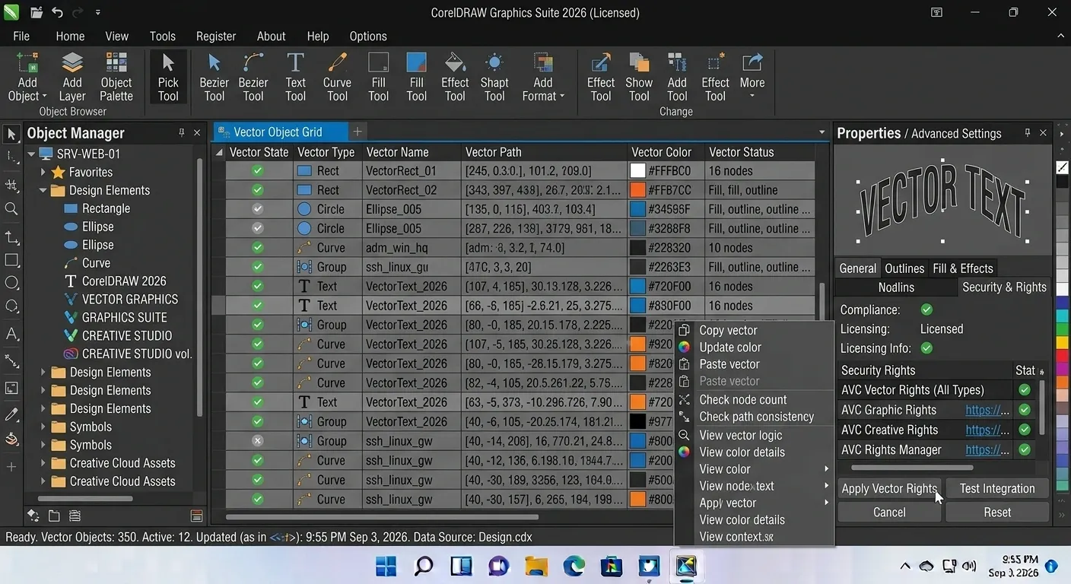The width and height of the screenshot is (1071, 584).
Task: Open the Tools menu
Action: [162, 36]
